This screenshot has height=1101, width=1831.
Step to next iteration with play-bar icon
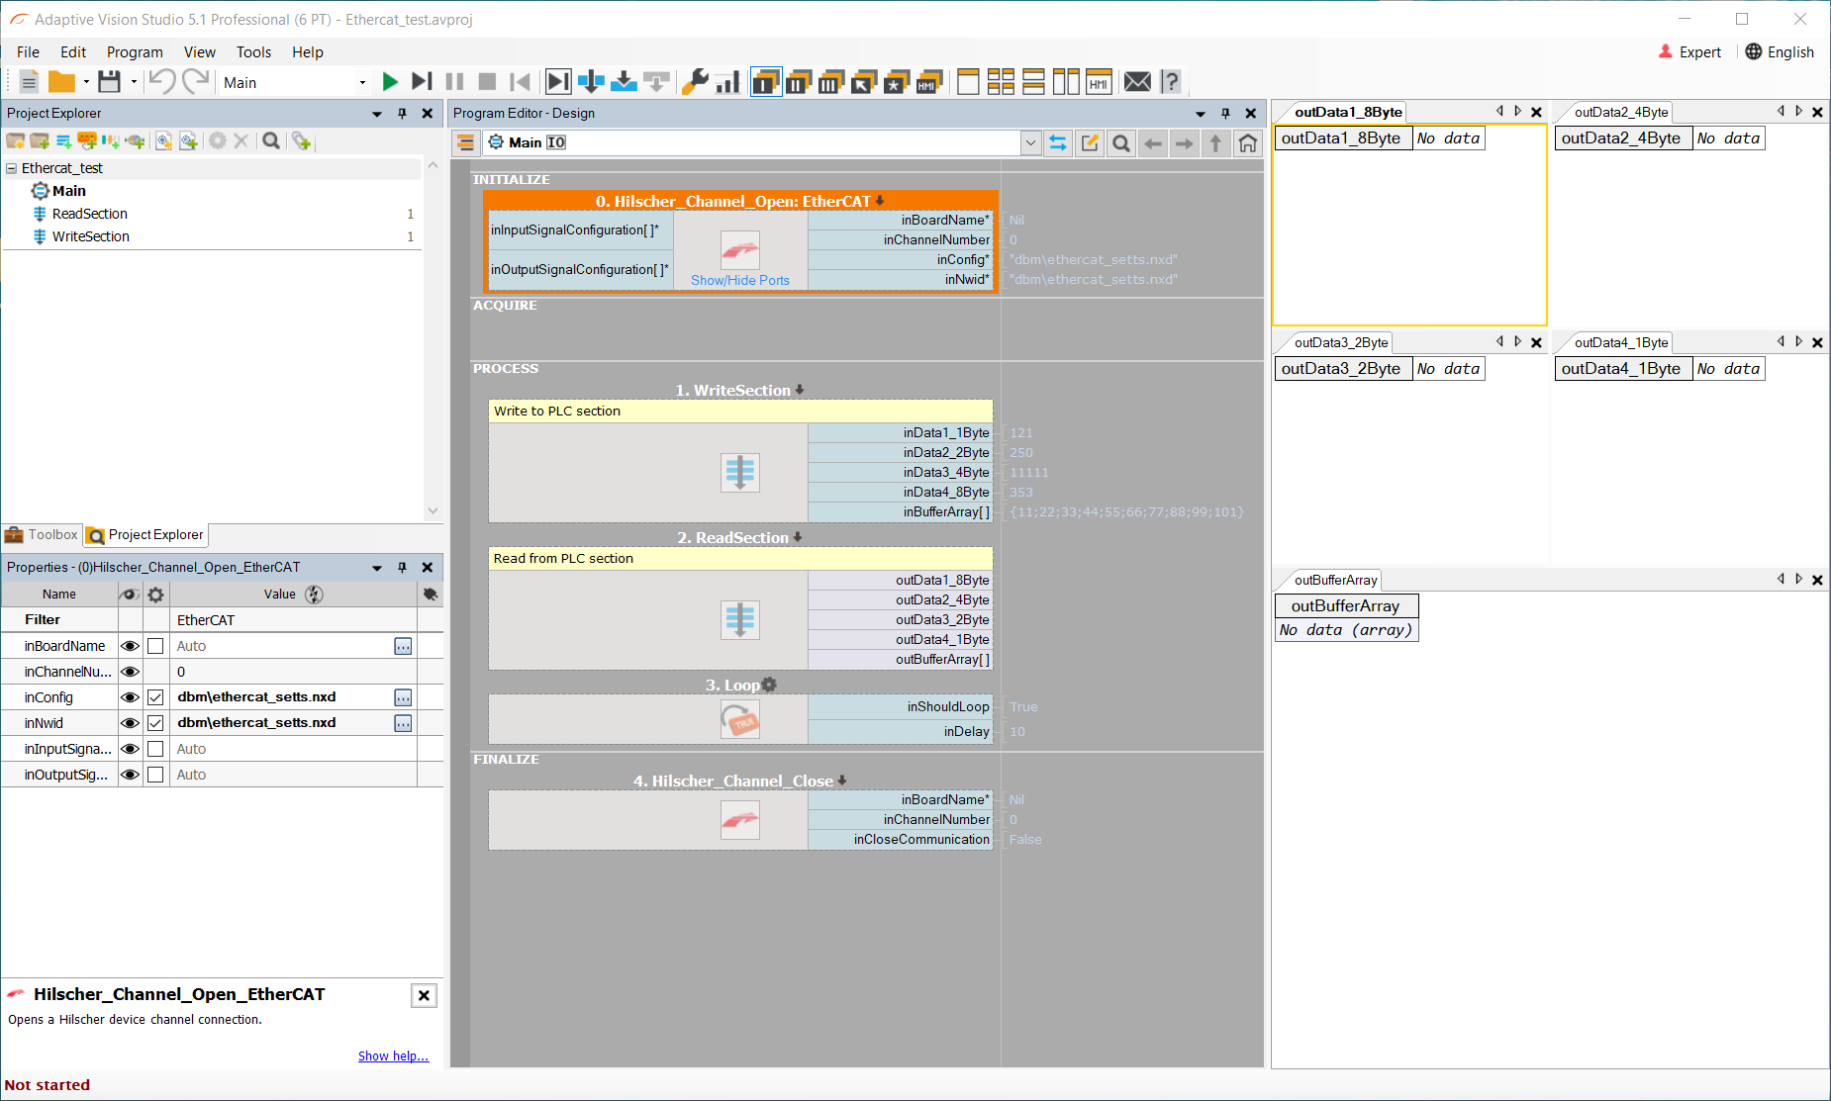point(422,82)
